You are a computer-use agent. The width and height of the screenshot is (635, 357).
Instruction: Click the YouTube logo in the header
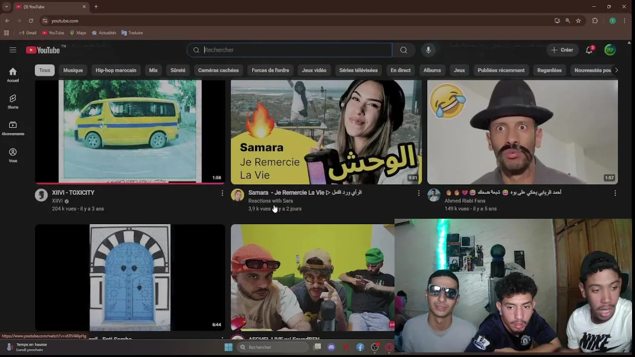coord(43,50)
